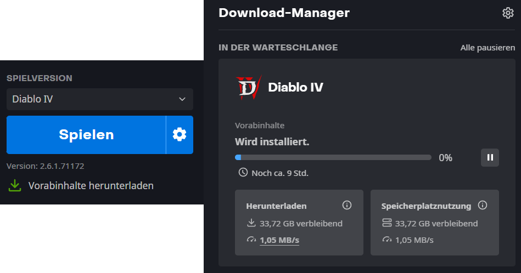Click the Download-Manager heading
Viewport: 521px width, 273px height.
284,13
